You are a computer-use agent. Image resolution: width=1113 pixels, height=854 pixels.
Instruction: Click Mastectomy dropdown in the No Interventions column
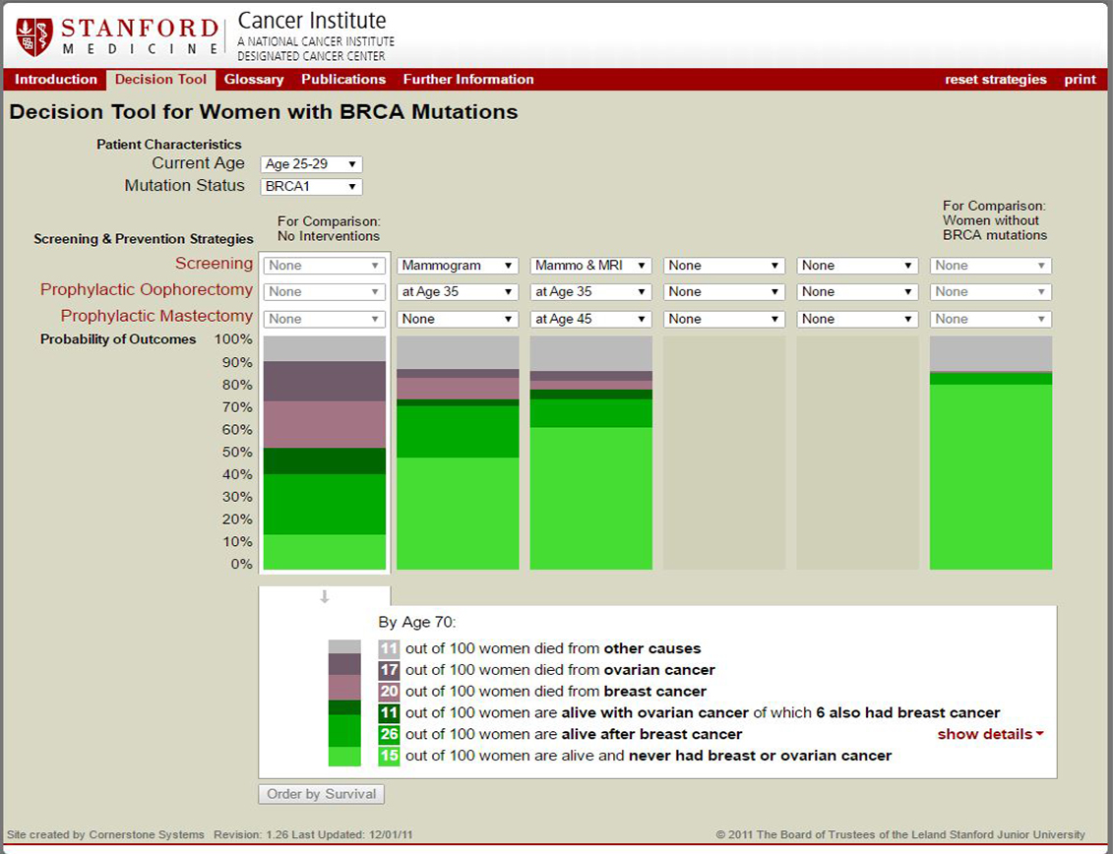point(325,319)
